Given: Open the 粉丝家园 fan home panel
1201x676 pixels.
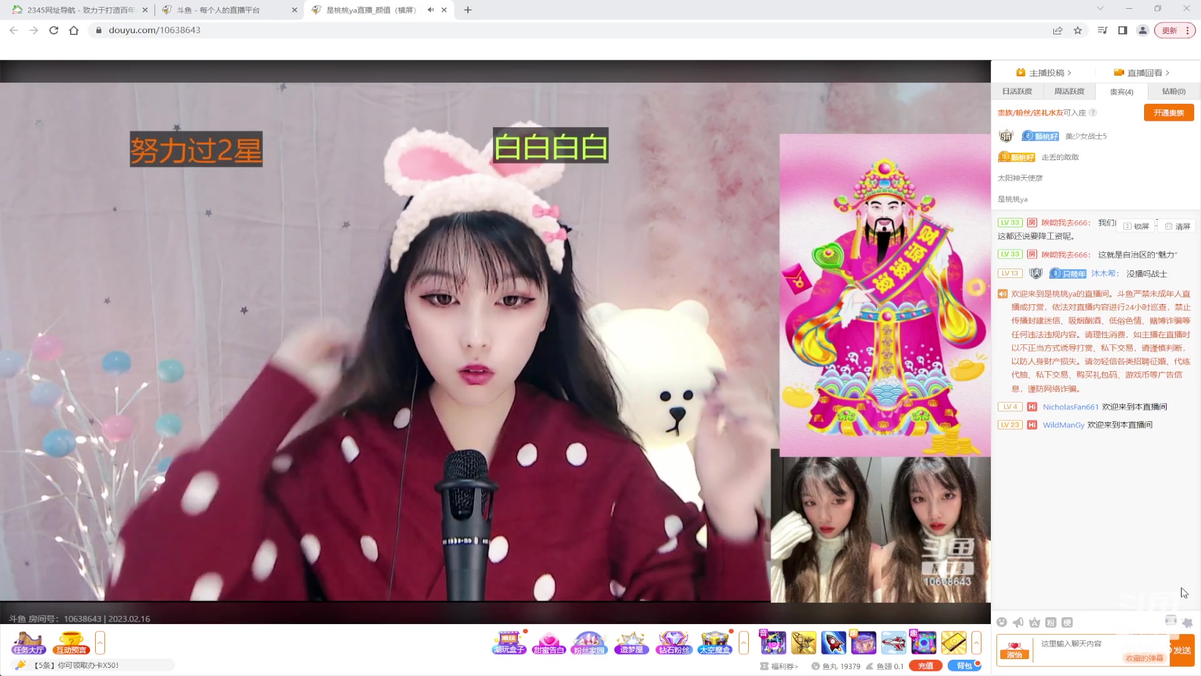Looking at the screenshot, I should click(x=589, y=642).
